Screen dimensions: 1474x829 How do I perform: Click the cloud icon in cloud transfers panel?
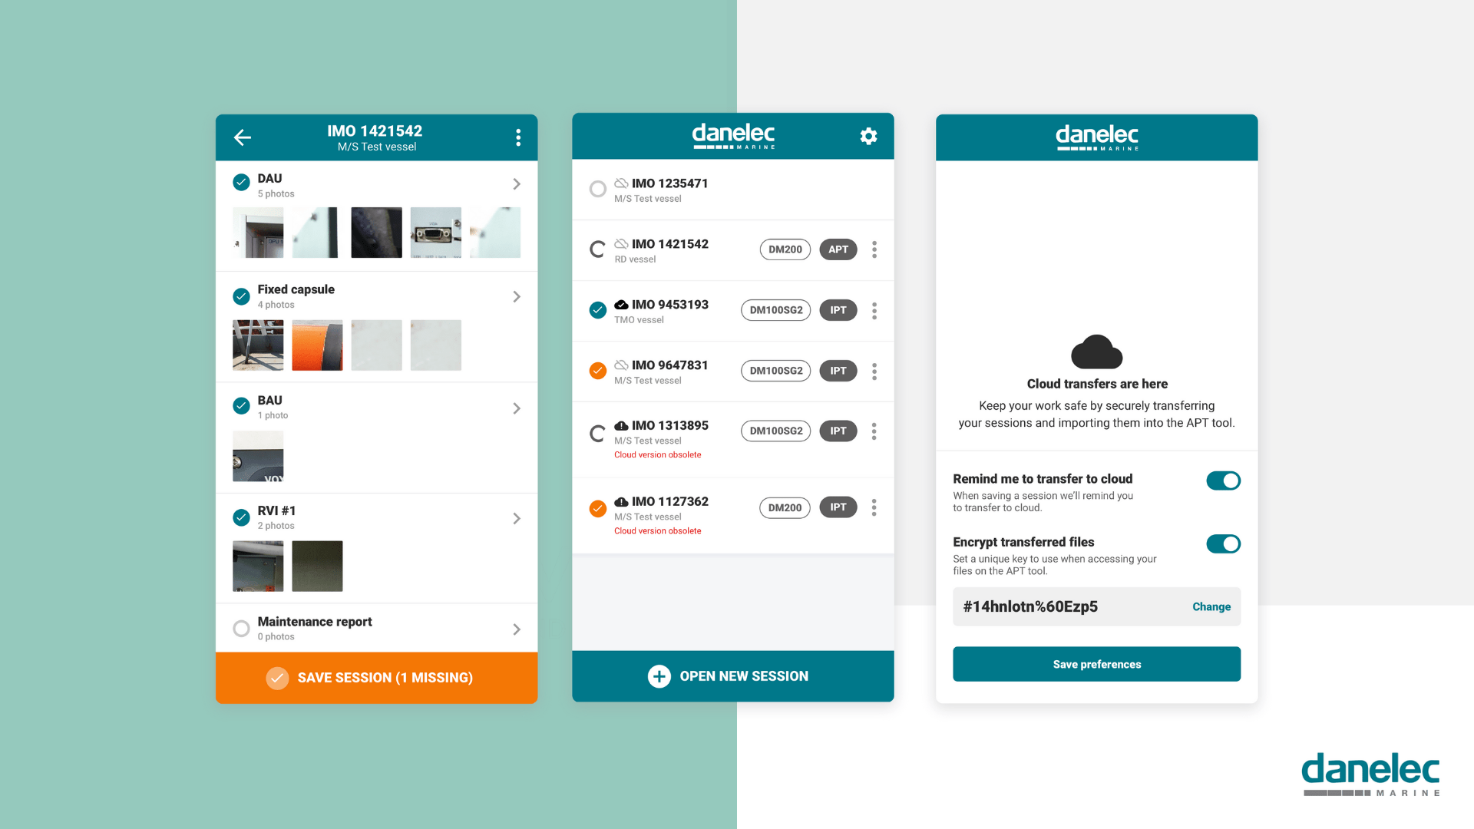click(x=1096, y=352)
